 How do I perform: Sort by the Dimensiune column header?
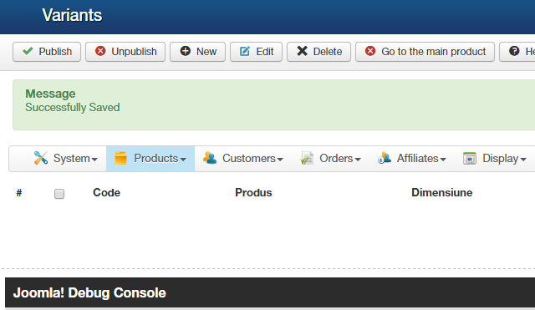pos(442,193)
